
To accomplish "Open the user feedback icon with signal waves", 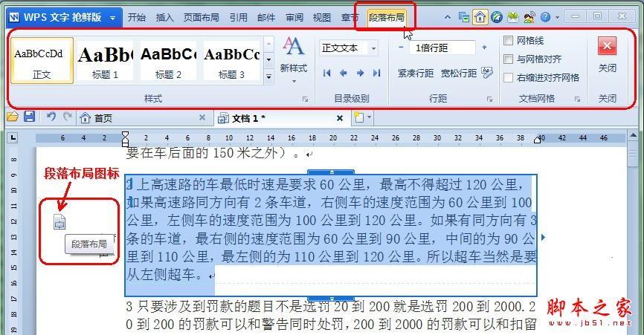I will [529, 17].
